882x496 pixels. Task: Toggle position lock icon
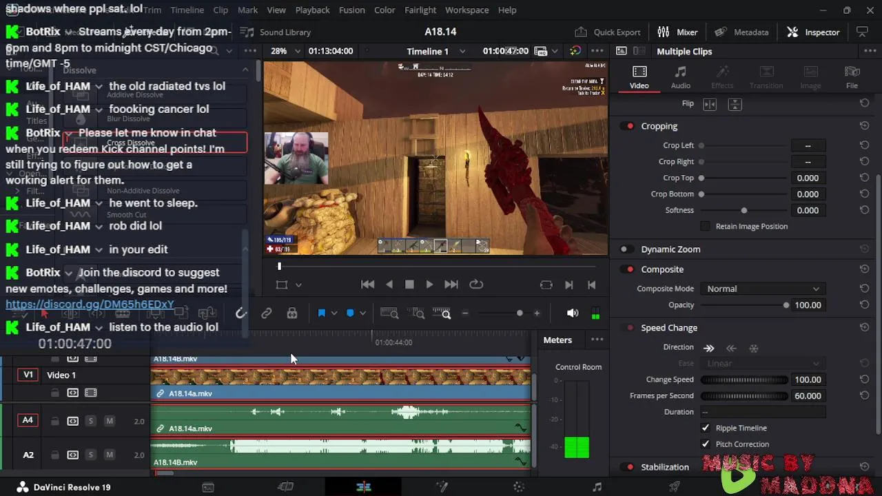click(x=292, y=313)
